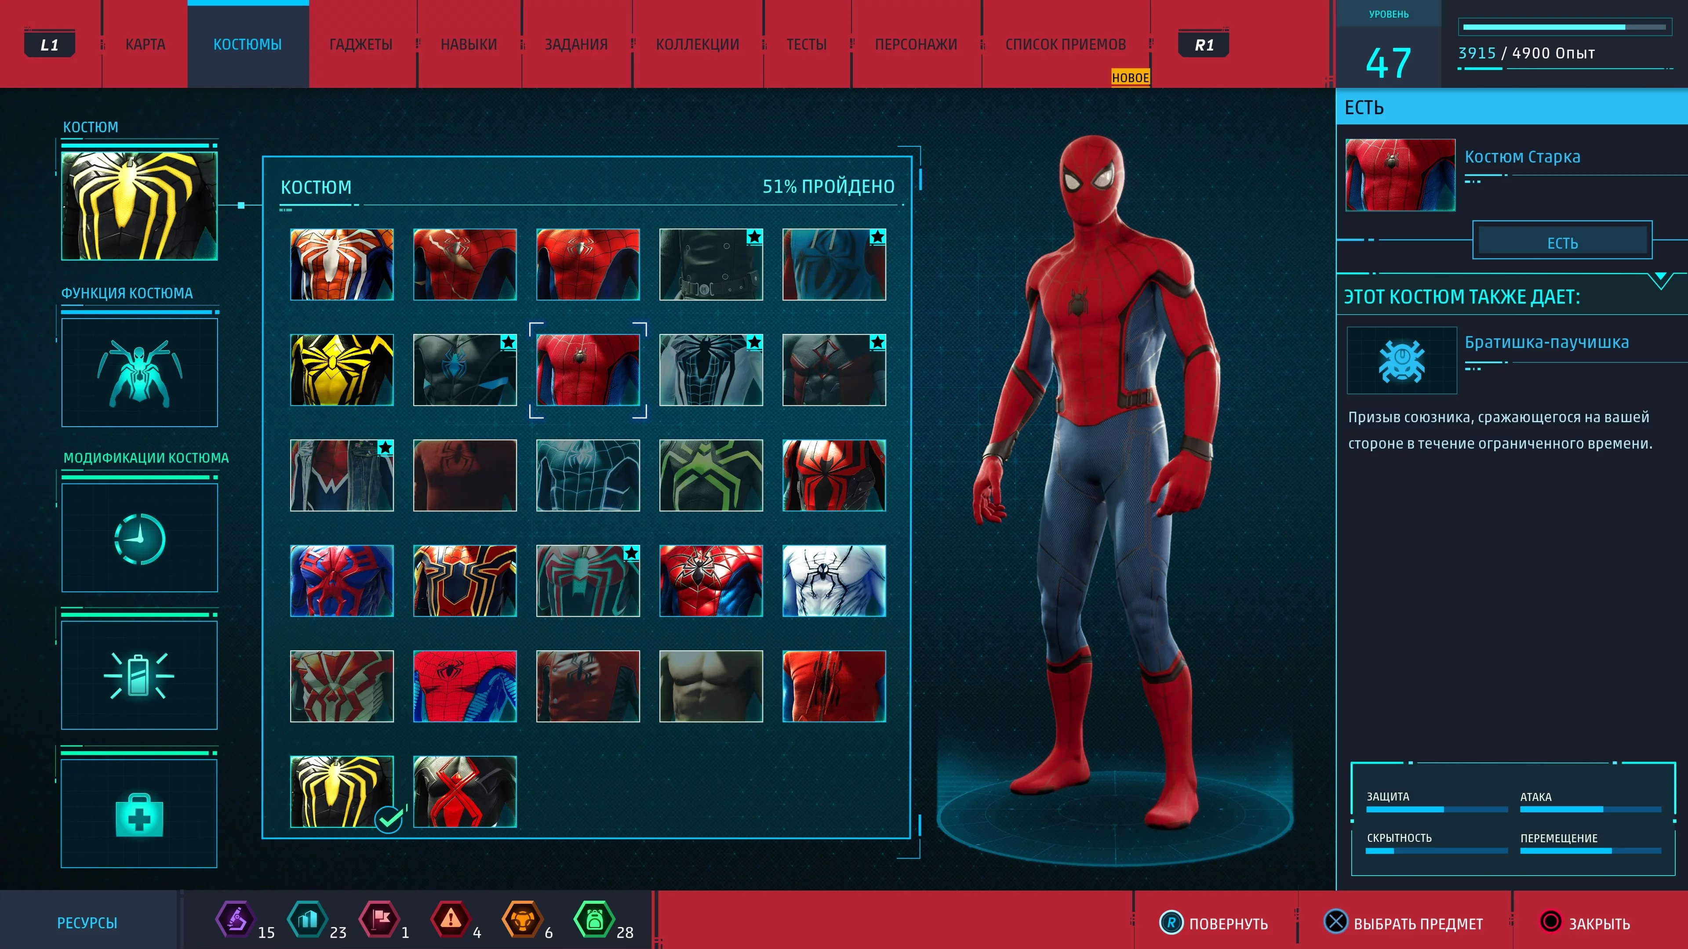Screen dimensions: 1688x949
Task: Select the locked dark red suit thumbnail
Action: point(465,475)
